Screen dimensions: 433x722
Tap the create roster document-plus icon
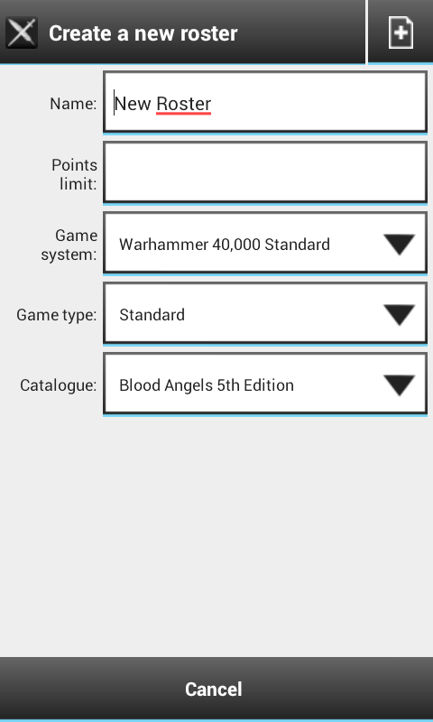point(401,32)
